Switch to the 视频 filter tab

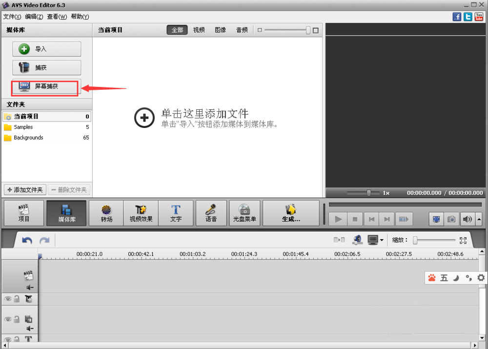click(x=199, y=29)
